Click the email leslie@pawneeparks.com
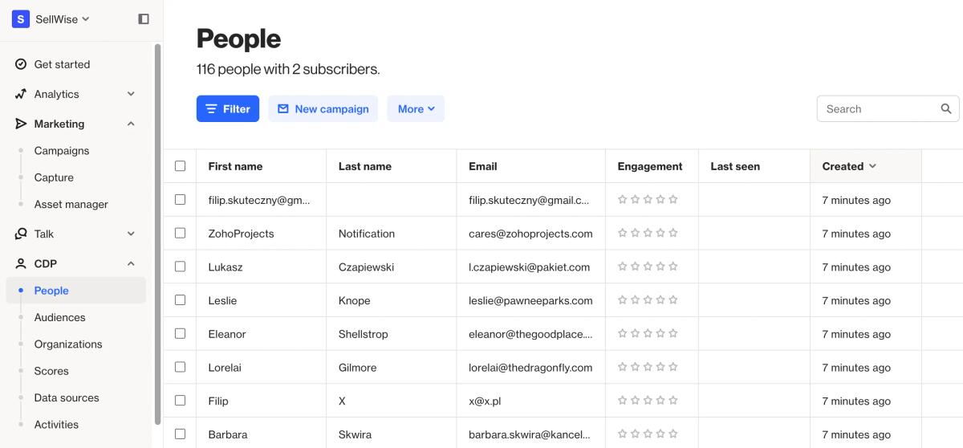Screen dimensions: 963x448 [x=530, y=300]
